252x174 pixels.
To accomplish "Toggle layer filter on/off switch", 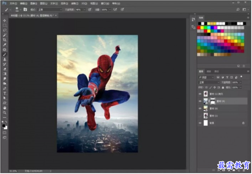I will pos(241,77).
